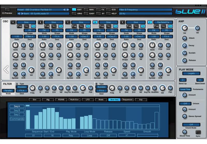Click the Commands button in sequencer
The width and height of the screenshot is (207, 144).
point(17,119)
